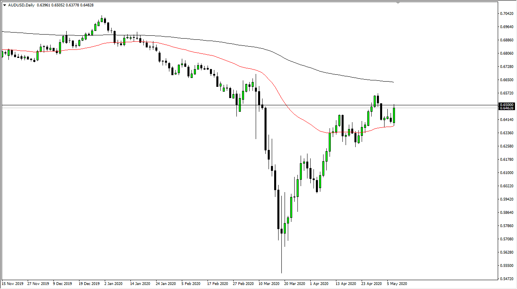Click the 0.70420 price scale label
Viewport: 517px width, 289px height.
click(507, 13)
